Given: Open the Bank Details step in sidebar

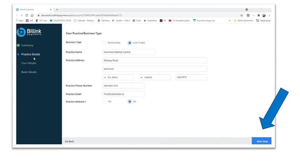Looking at the screenshot, I should click(29, 72).
